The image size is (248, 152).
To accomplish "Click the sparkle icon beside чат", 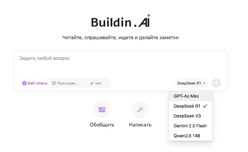I will tap(92, 83).
